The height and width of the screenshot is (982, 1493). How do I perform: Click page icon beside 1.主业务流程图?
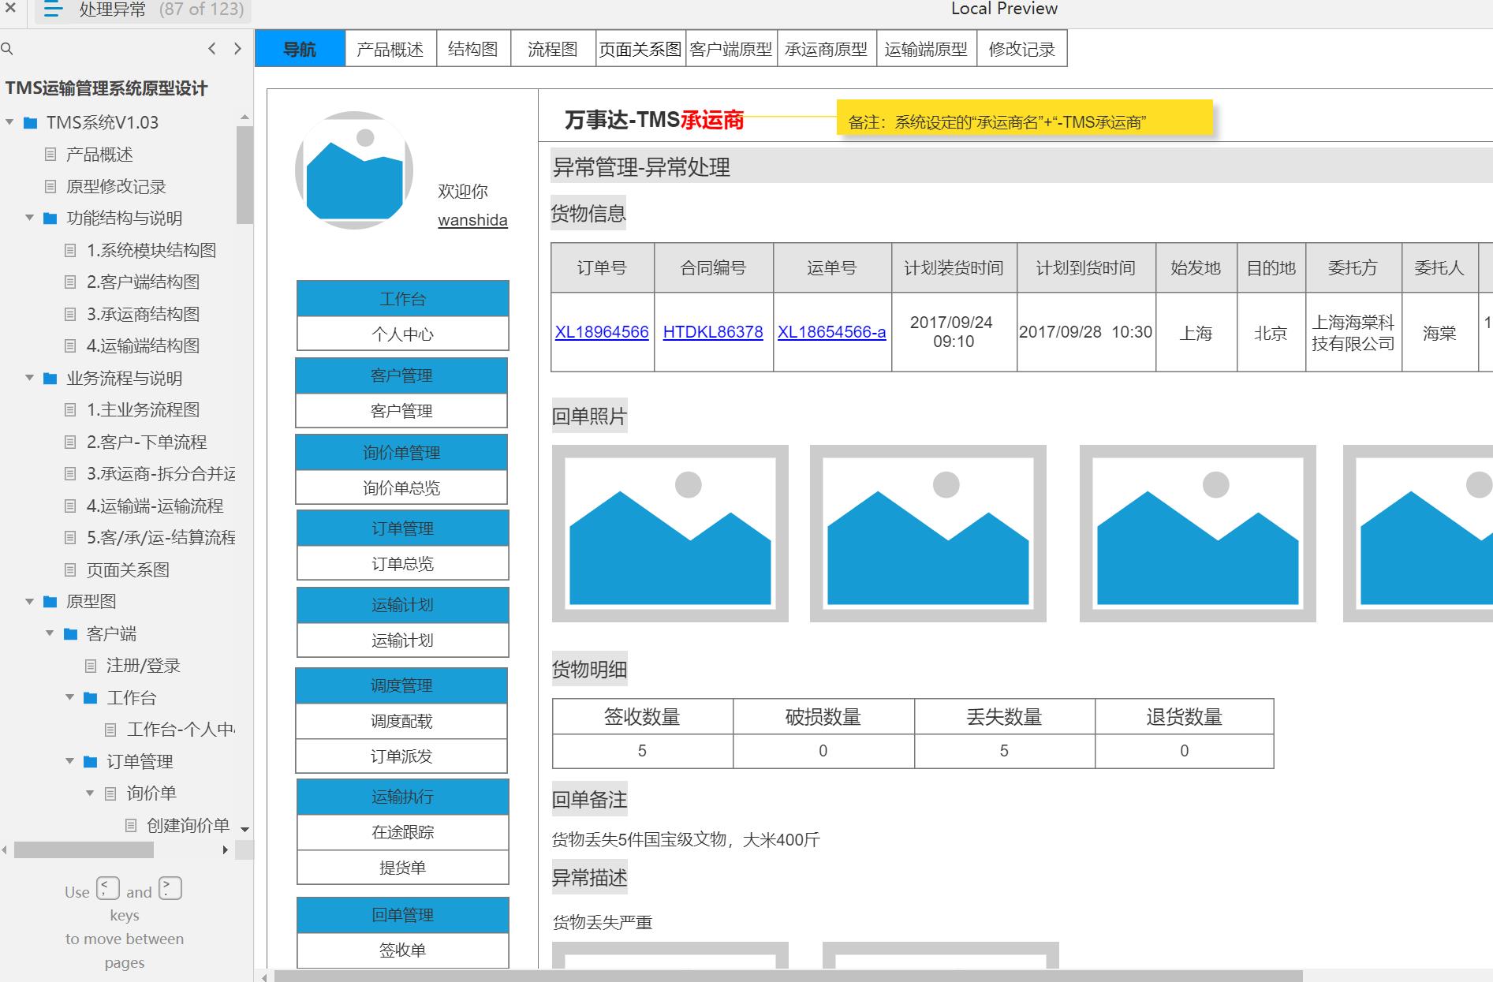point(71,410)
